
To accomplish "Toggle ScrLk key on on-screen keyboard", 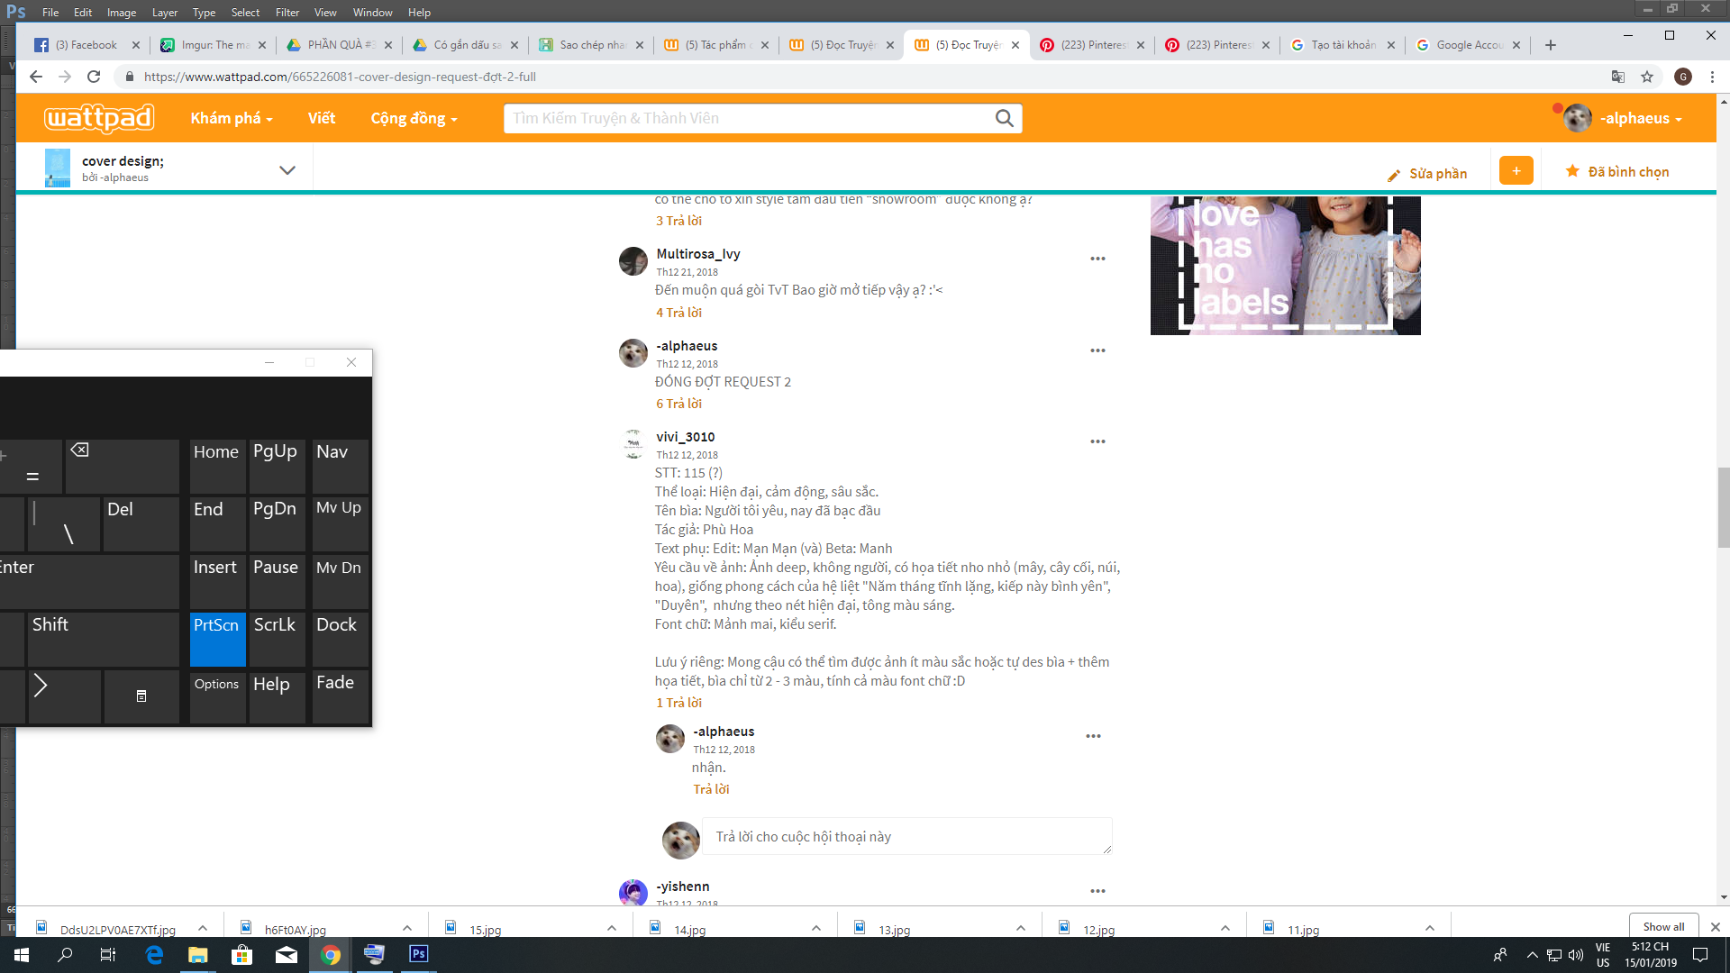I will tap(277, 639).
